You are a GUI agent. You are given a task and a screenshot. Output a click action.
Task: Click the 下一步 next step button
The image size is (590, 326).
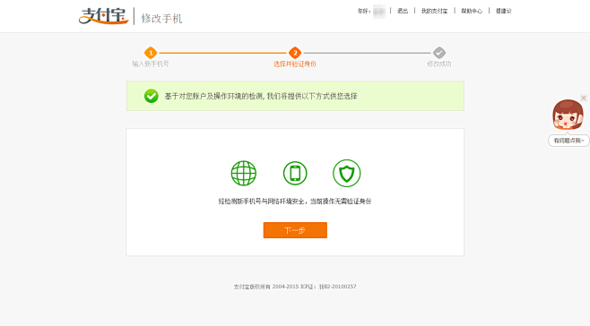tap(295, 230)
